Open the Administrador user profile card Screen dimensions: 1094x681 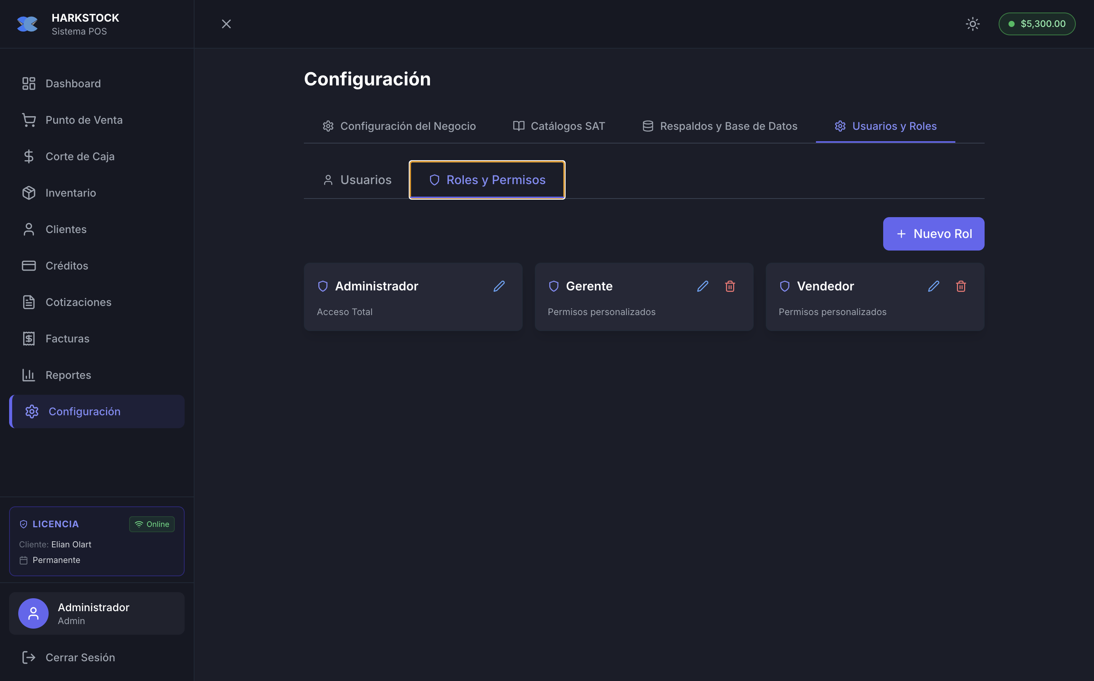pyautogui.click(x=96, y=613)
